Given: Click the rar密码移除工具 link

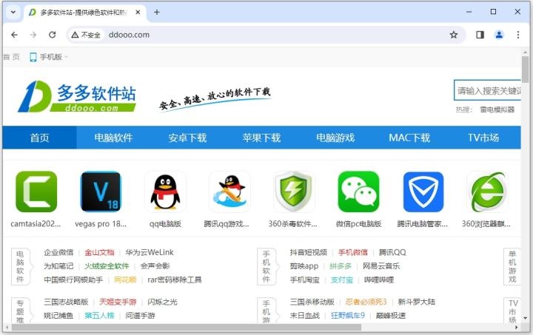Looking at the screenshot, I should click(x=175, y=280).
